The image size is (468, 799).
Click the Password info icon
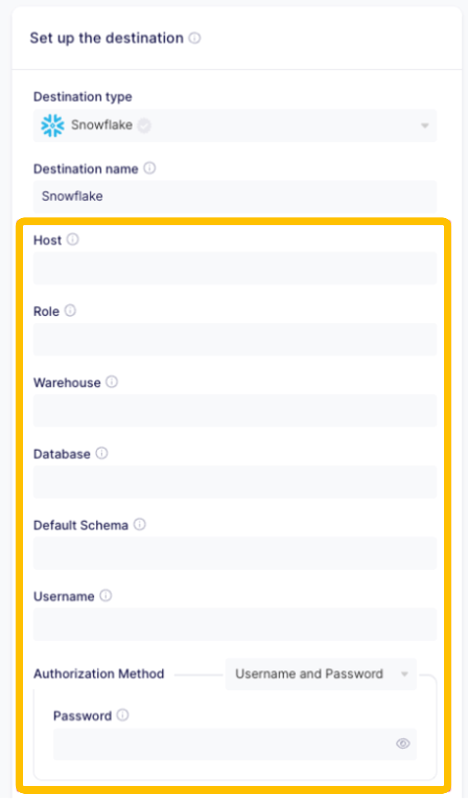coord(123,715)
